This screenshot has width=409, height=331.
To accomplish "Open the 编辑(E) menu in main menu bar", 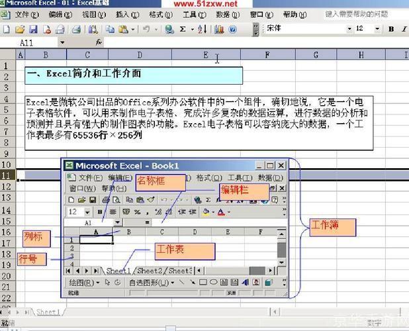I will click(60, 15).
